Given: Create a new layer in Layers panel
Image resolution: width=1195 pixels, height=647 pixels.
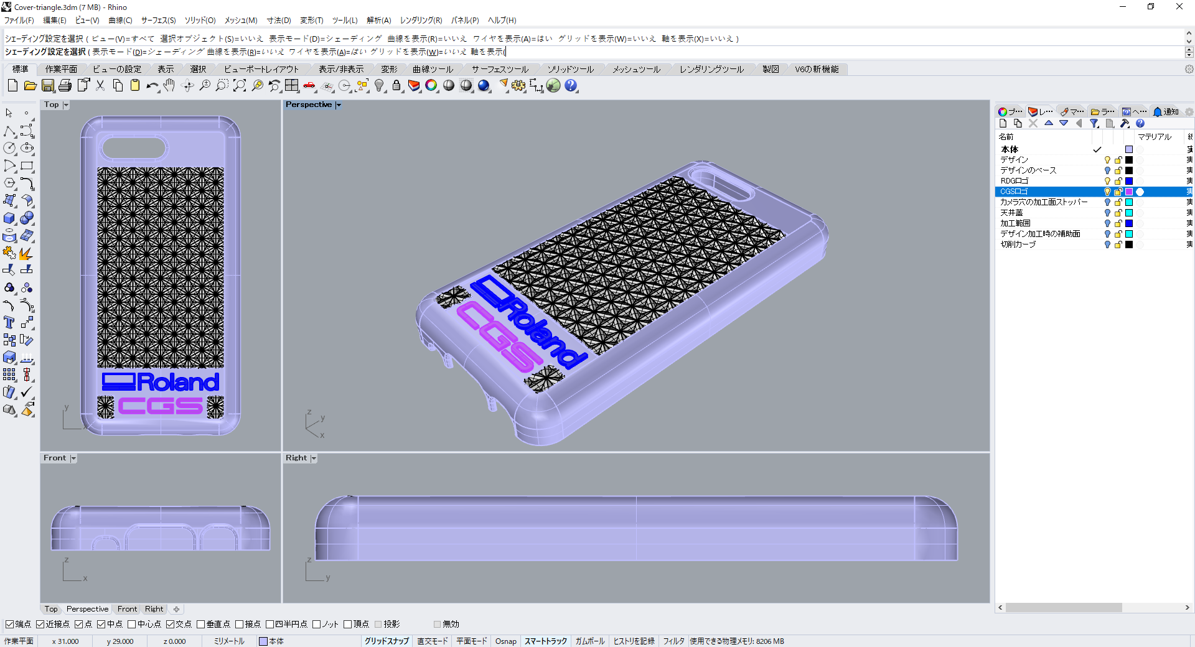Looking at the screenshot, I should [x=1003, y=123].
